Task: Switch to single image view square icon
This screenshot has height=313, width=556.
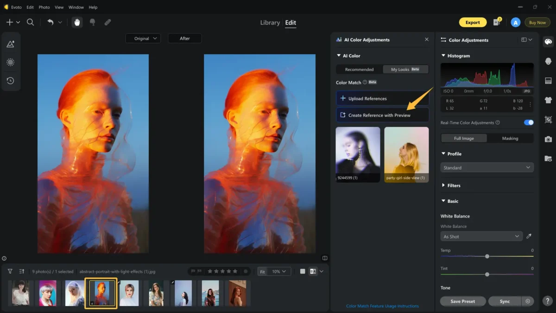Action: [303, 271]
